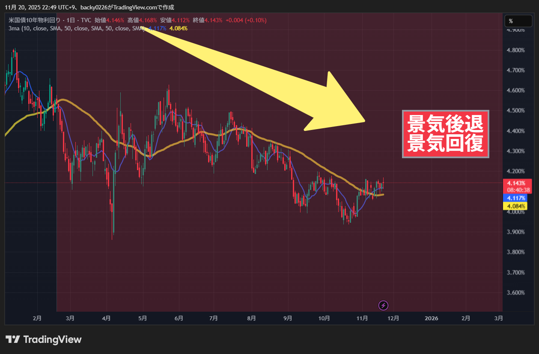This screenshot has width=539, height=354.
Task: Click the yellow 4.084% value in legend
Action: click(179, 28)
